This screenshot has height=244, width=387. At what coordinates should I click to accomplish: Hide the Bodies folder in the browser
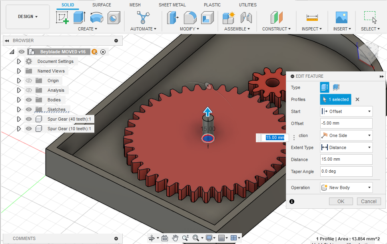point(29,100)
